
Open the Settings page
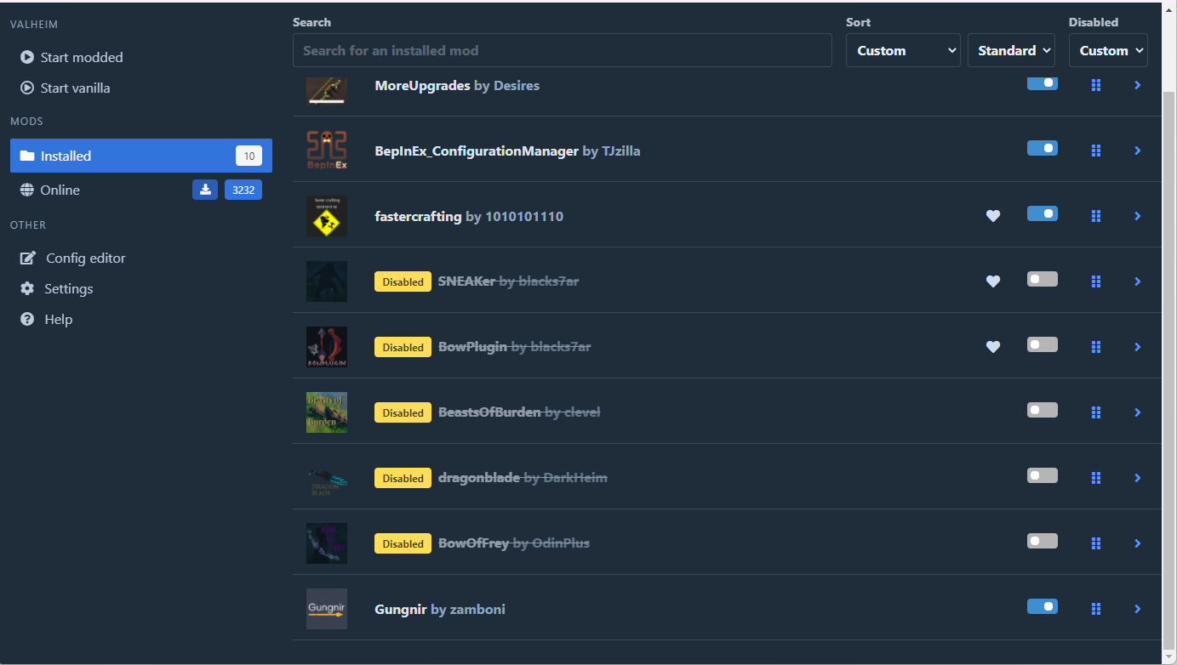(x=141, y=288)
